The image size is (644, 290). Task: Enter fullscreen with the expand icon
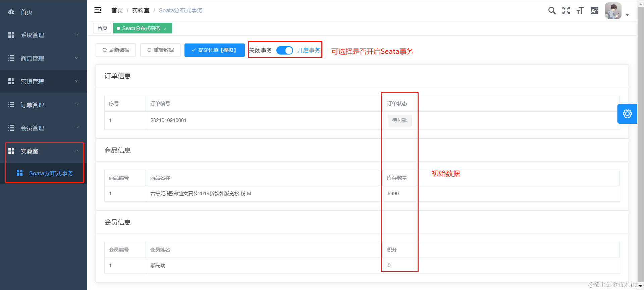point(566,11)
